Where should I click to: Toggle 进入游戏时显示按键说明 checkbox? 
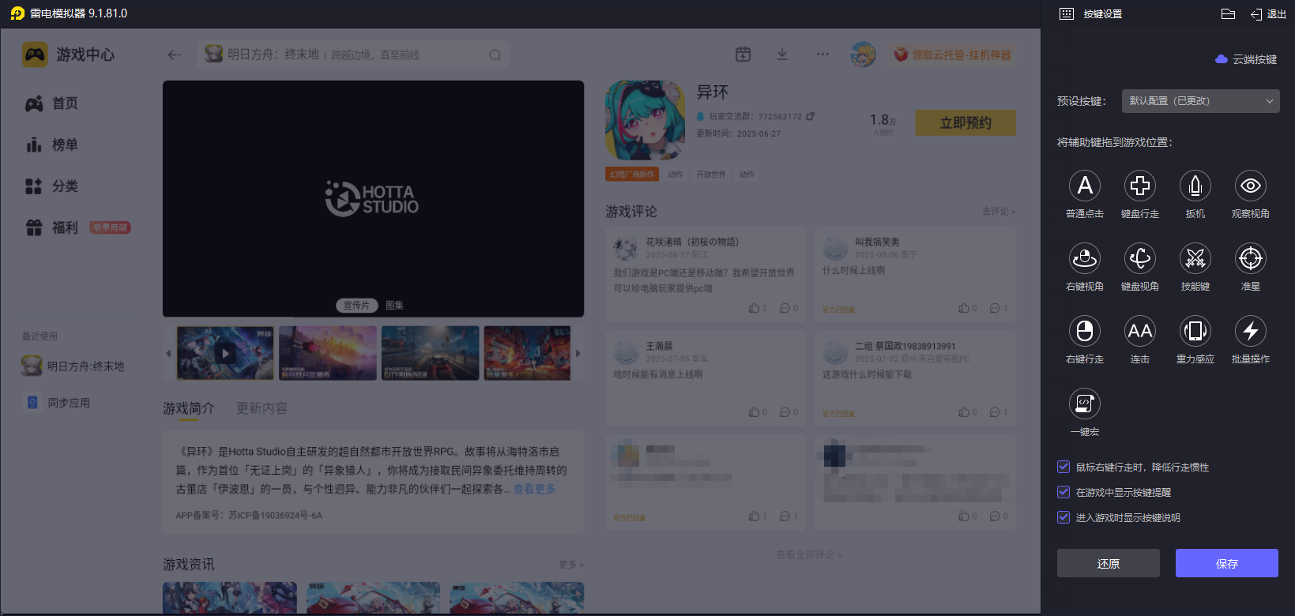[x=1063, y=517]
